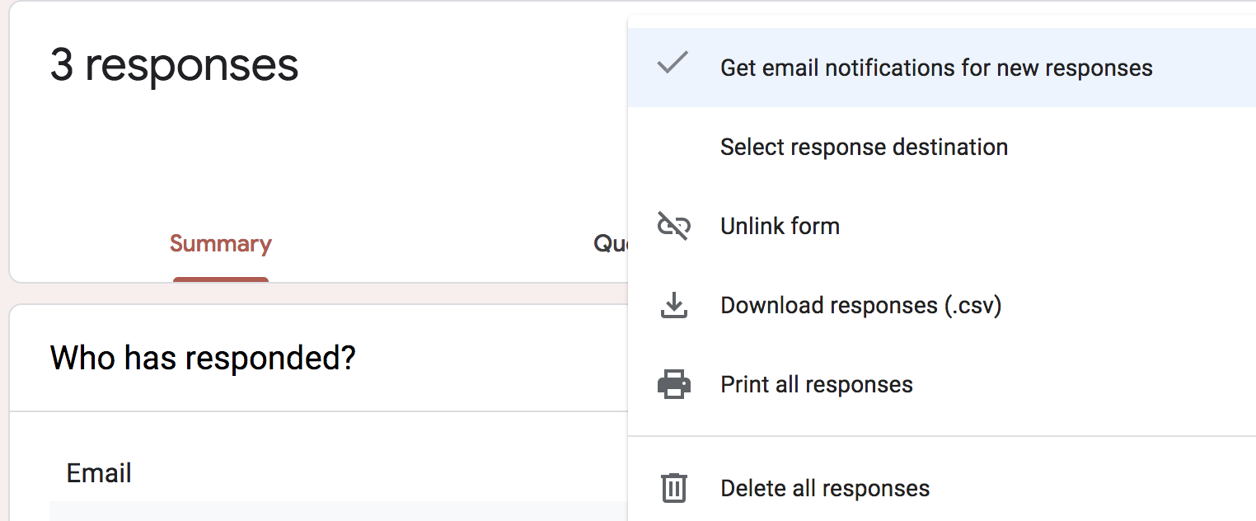Image resolution: width=1256 pixels, height=521 pixels.
Task: Choose Delete all responses
Action: (941, 488)
